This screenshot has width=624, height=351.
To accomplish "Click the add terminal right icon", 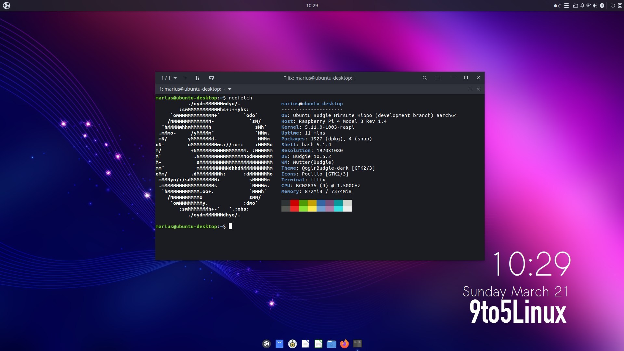I will coord(198,78).
